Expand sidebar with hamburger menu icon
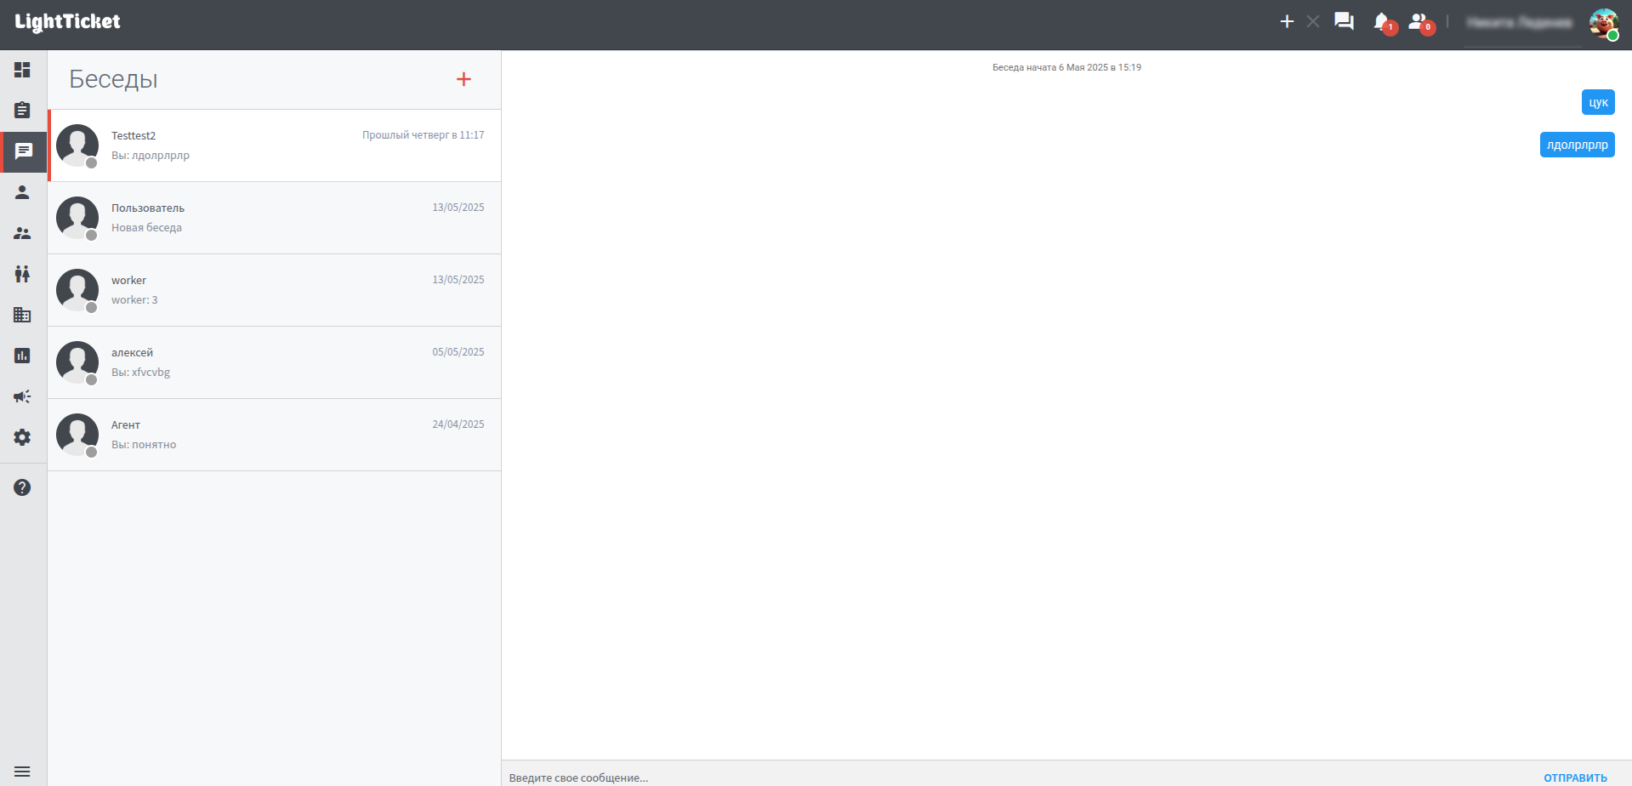The height and width of the screenshot is (786, 1632). [x=22, y=772]
